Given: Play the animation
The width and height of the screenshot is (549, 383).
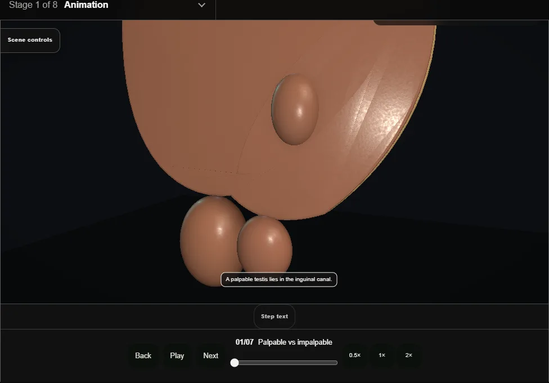Looking at the screenshot, I should (177, 355).
